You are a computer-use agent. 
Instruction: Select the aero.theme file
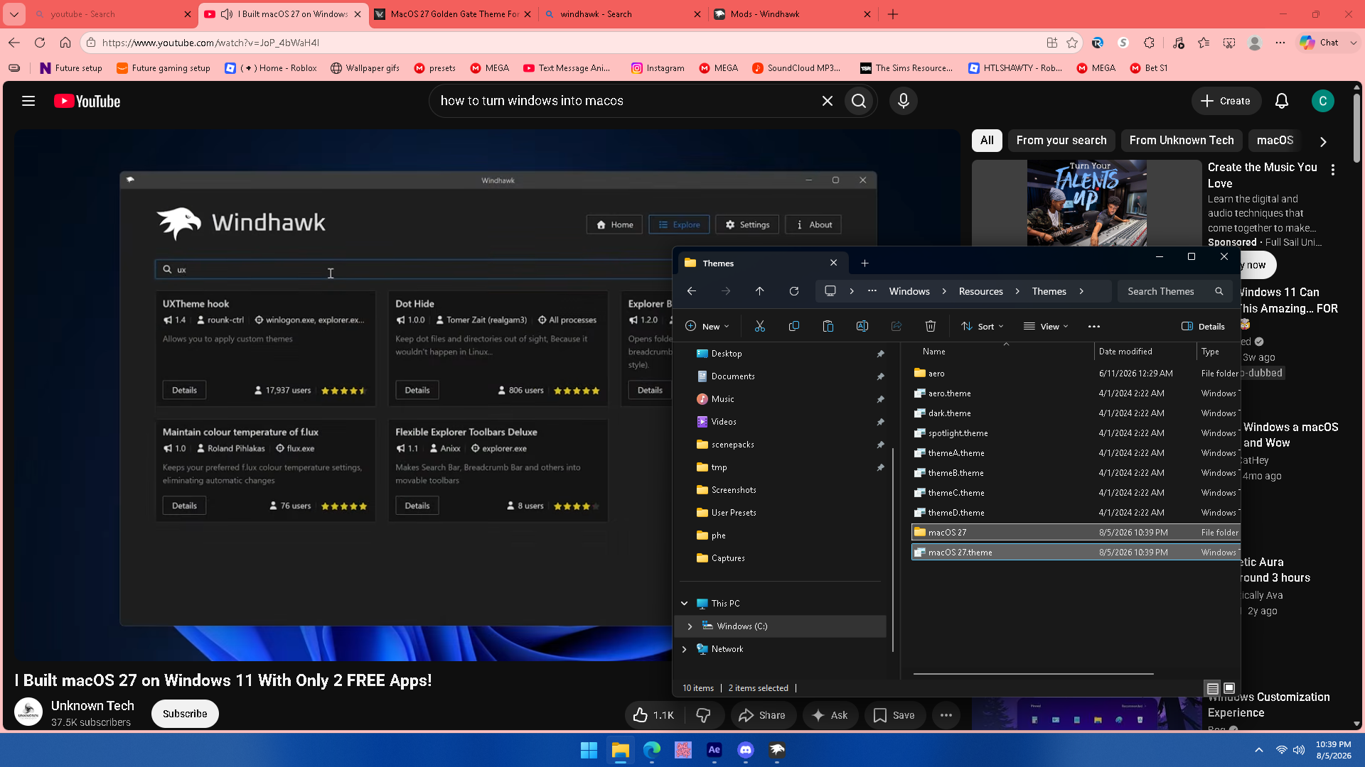[x=1076, y=393]
